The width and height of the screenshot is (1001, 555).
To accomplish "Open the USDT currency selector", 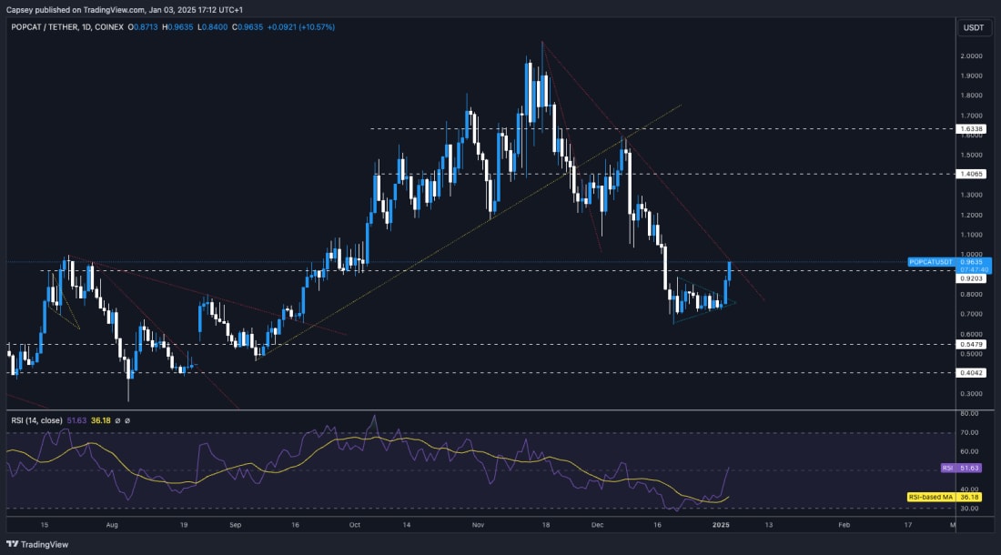I will (x=974, y=27).
